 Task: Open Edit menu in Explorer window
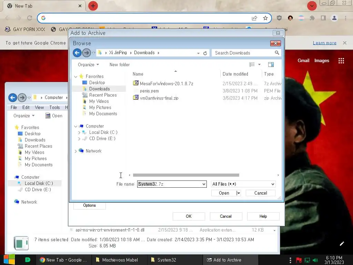pos(26,108)
